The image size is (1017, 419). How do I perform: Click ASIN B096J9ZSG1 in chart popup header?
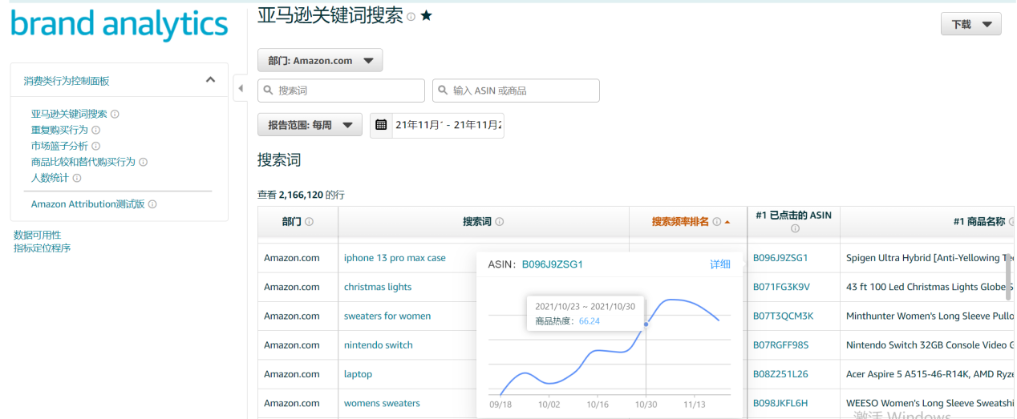click(553, 264)
